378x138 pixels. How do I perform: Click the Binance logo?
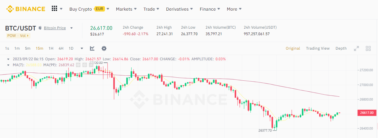[x=25, y=9]
